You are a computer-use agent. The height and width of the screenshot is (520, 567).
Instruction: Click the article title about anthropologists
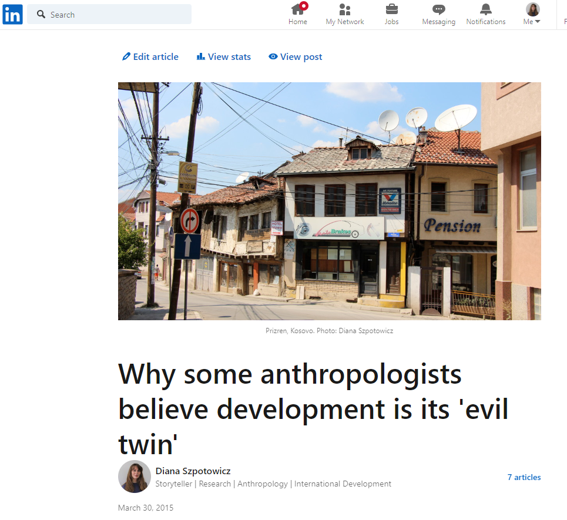(x=313, y=409)
